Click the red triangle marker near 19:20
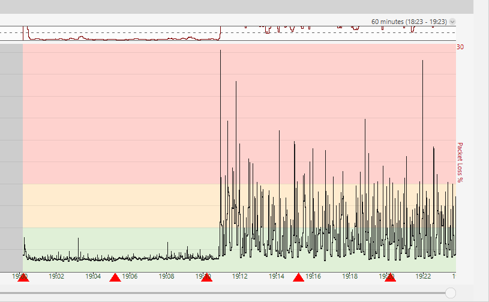The width and height of the screenshot is (489, 302). (390, 277)
